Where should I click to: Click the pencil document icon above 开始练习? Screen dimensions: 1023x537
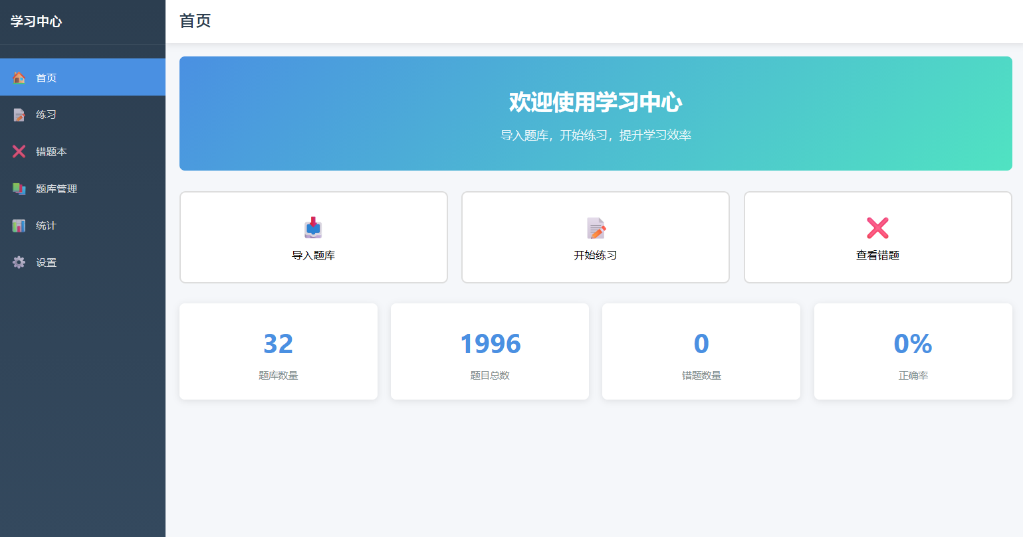596,228
